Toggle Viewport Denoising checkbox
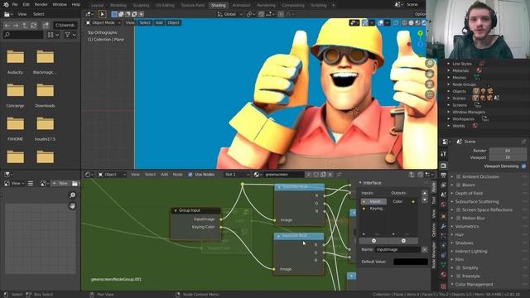 point(523,166)
